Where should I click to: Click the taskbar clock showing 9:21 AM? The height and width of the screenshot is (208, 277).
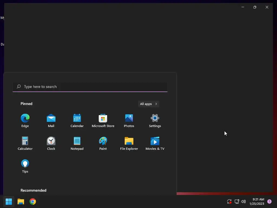pos(257,201)
